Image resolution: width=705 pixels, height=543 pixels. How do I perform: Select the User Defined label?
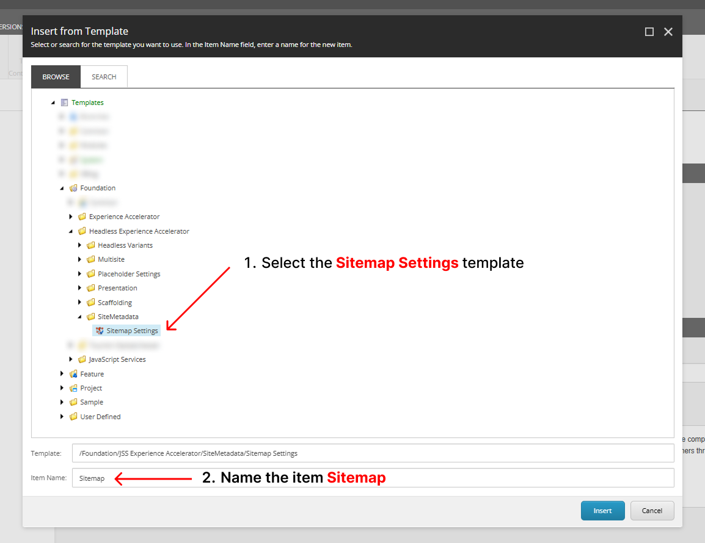[x=100, y=416]
